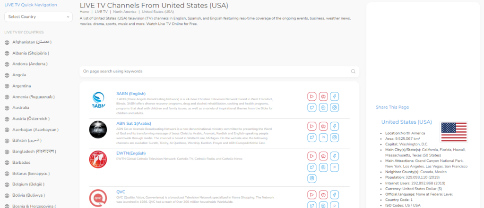484x208 pixels.
Task: Focus the on-page keyword search field
Action: click(216, 71)
